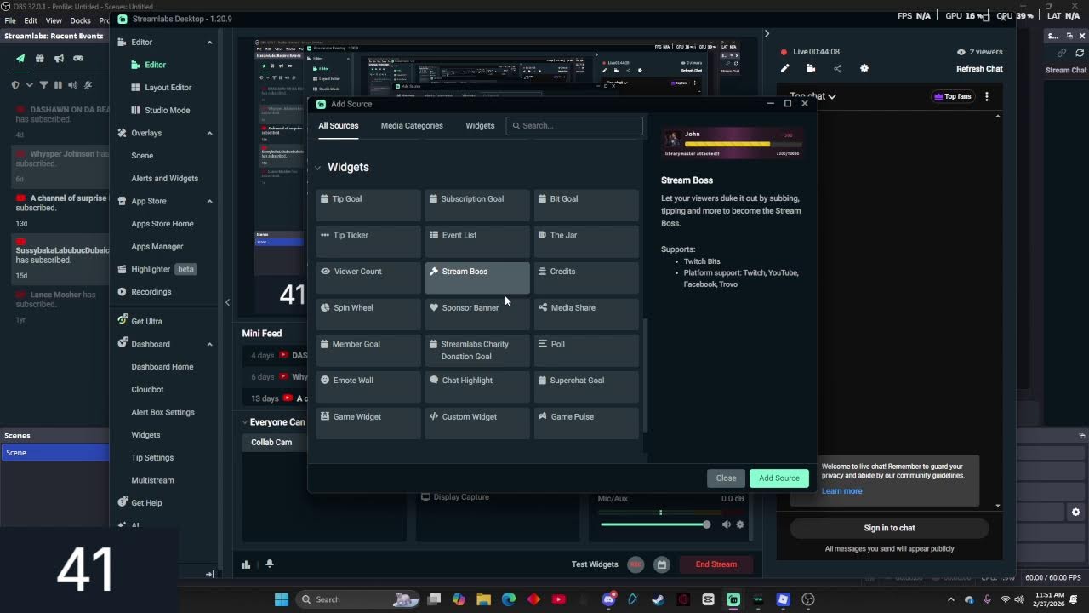Toggle alert sound mute in Recent Events
1089x613 pixels.
click(x=72, y=85)
